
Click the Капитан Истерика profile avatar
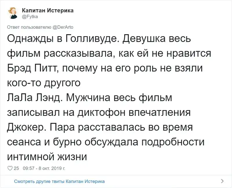coord(13,13)
